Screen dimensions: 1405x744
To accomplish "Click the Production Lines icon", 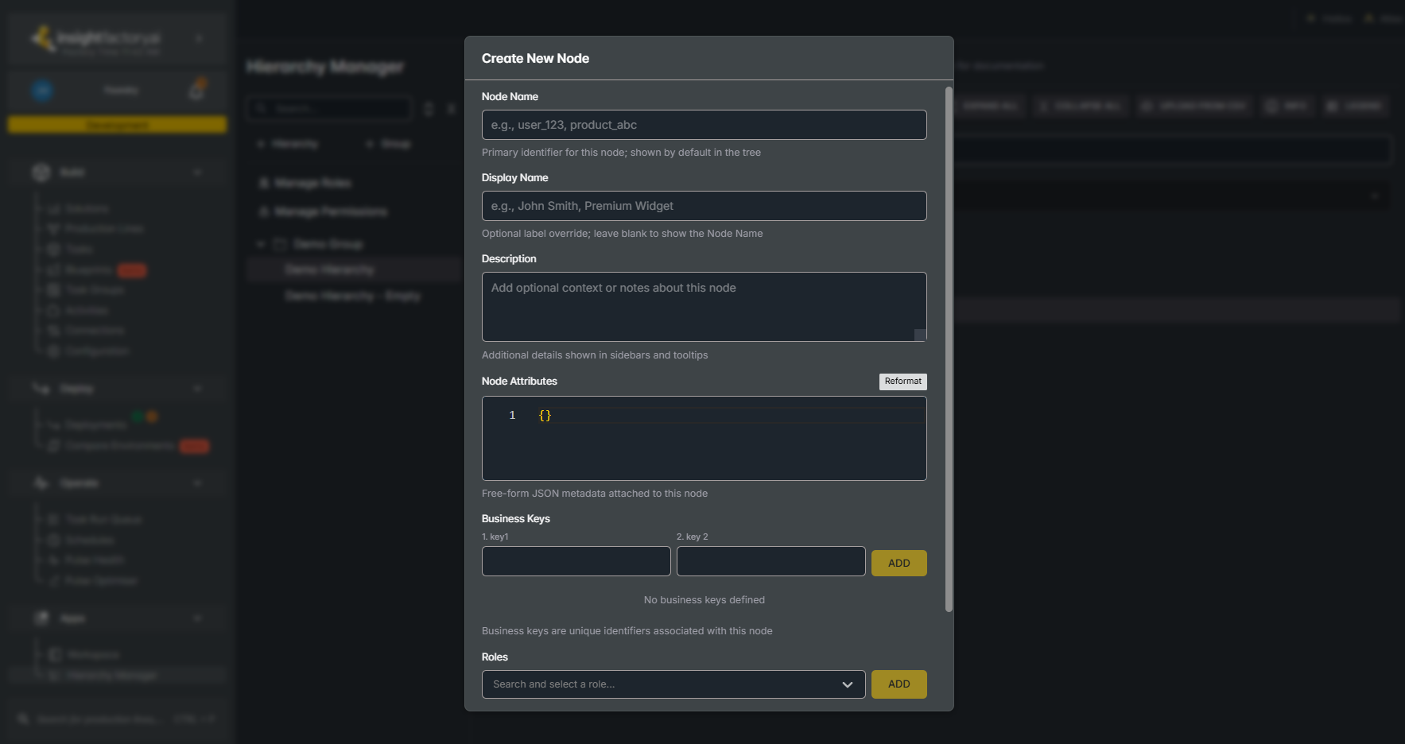I will pyautogui.click(x=54, y=229).
